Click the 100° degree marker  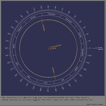click(41, 7)
